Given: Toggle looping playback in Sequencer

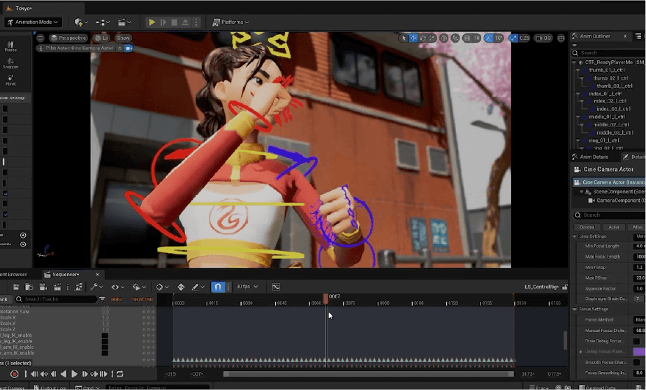Looking at the screenshot, I should [x=120, y=375].
